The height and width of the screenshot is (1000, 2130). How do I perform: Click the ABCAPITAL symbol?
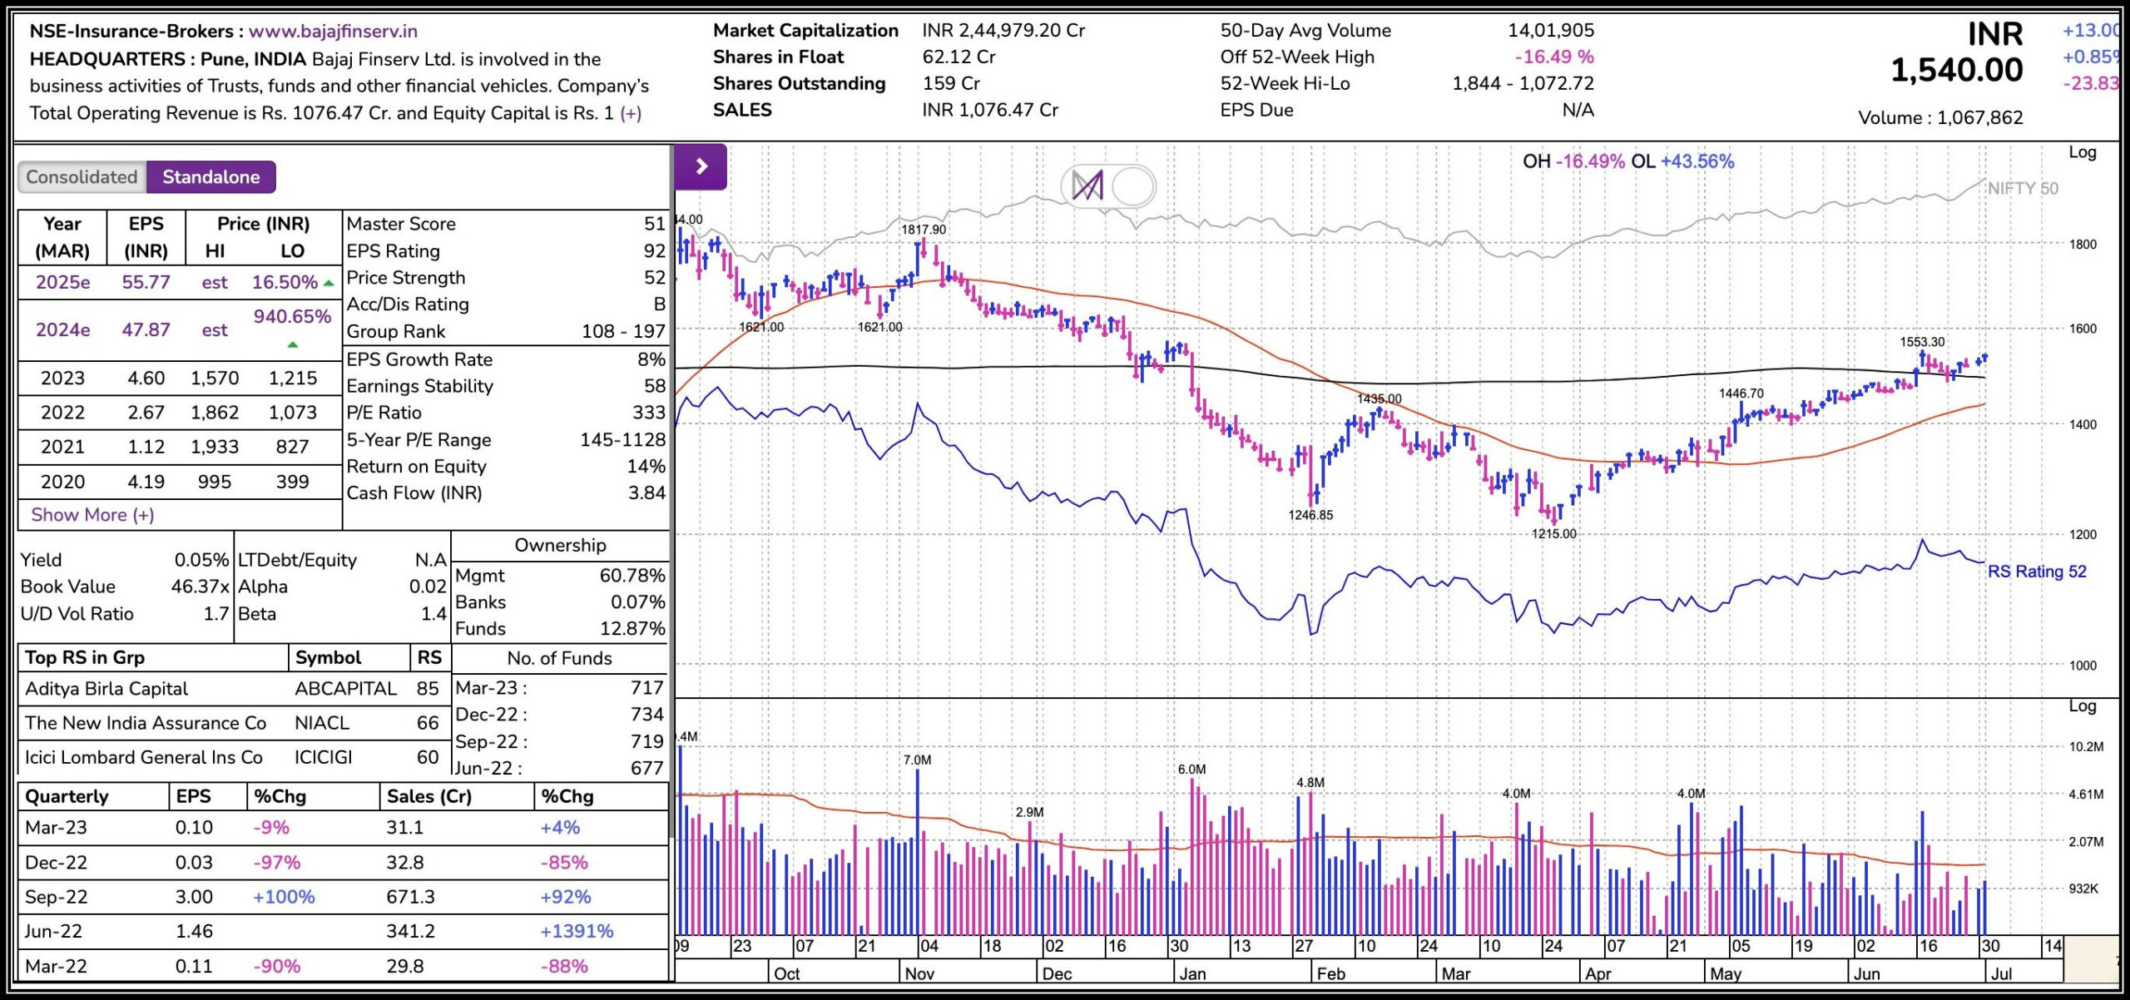click(x=345, y=689)
